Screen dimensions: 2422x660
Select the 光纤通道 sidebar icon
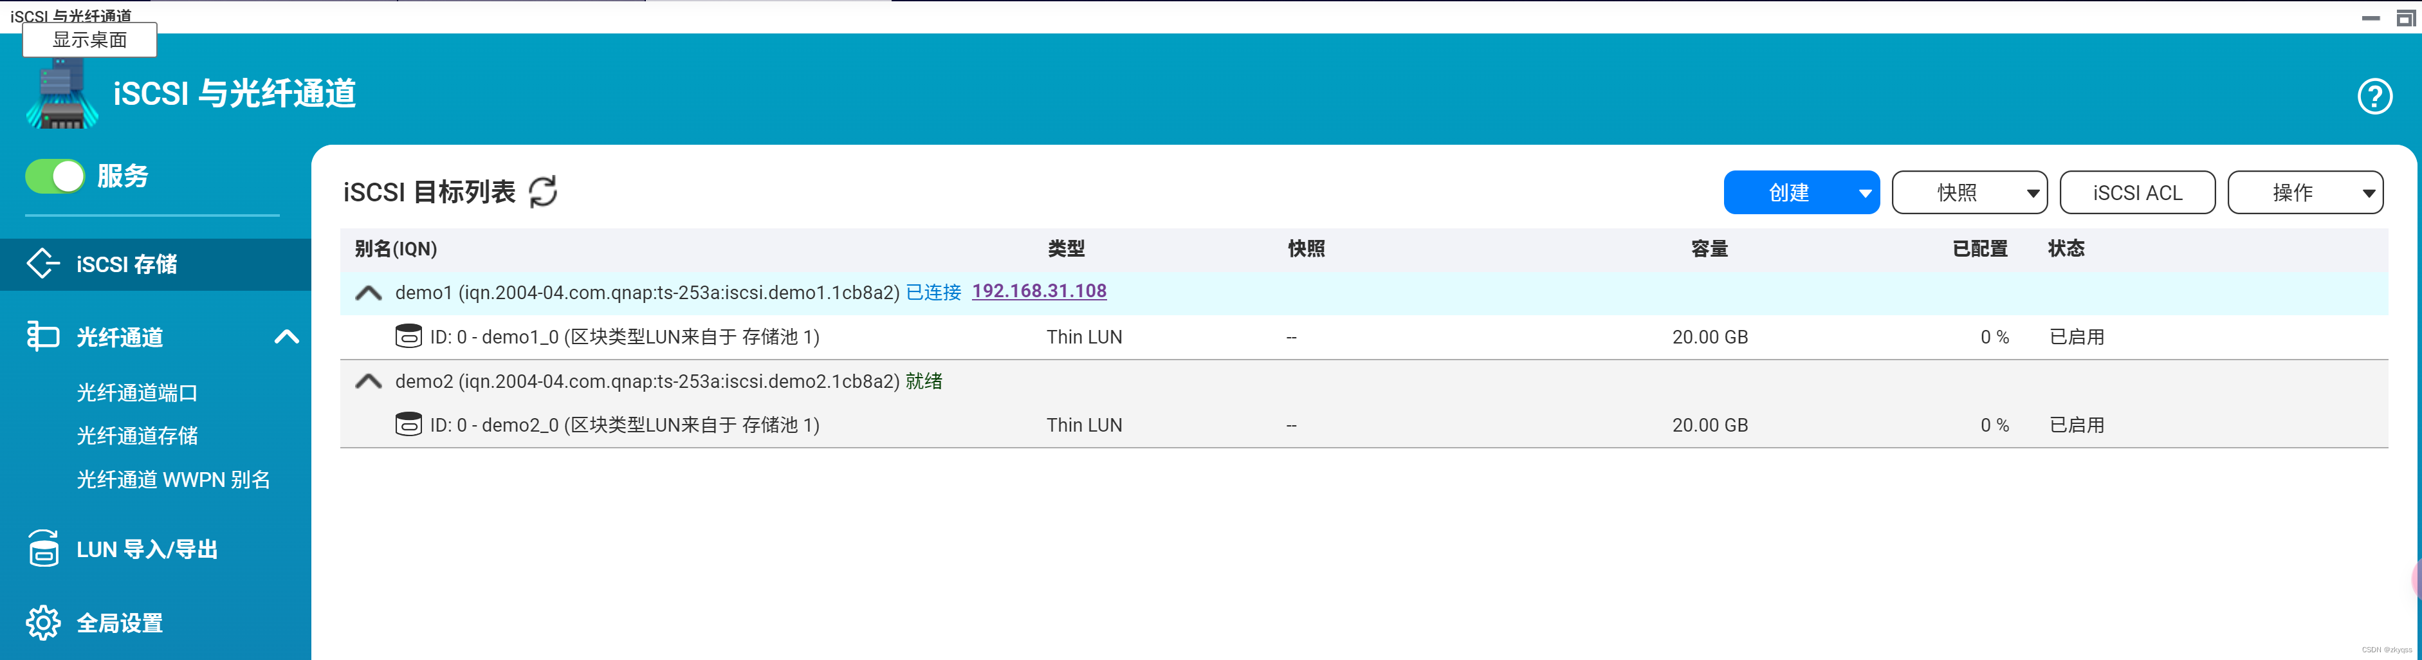[42, 336]
